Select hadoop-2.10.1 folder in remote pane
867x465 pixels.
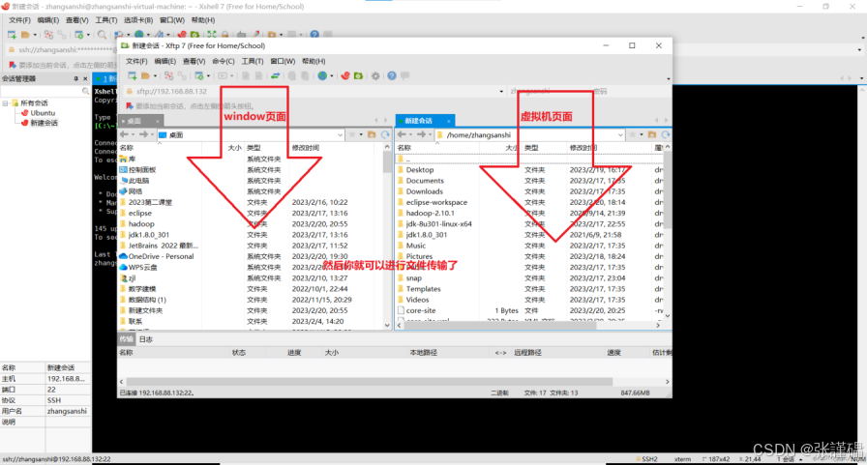431,213
